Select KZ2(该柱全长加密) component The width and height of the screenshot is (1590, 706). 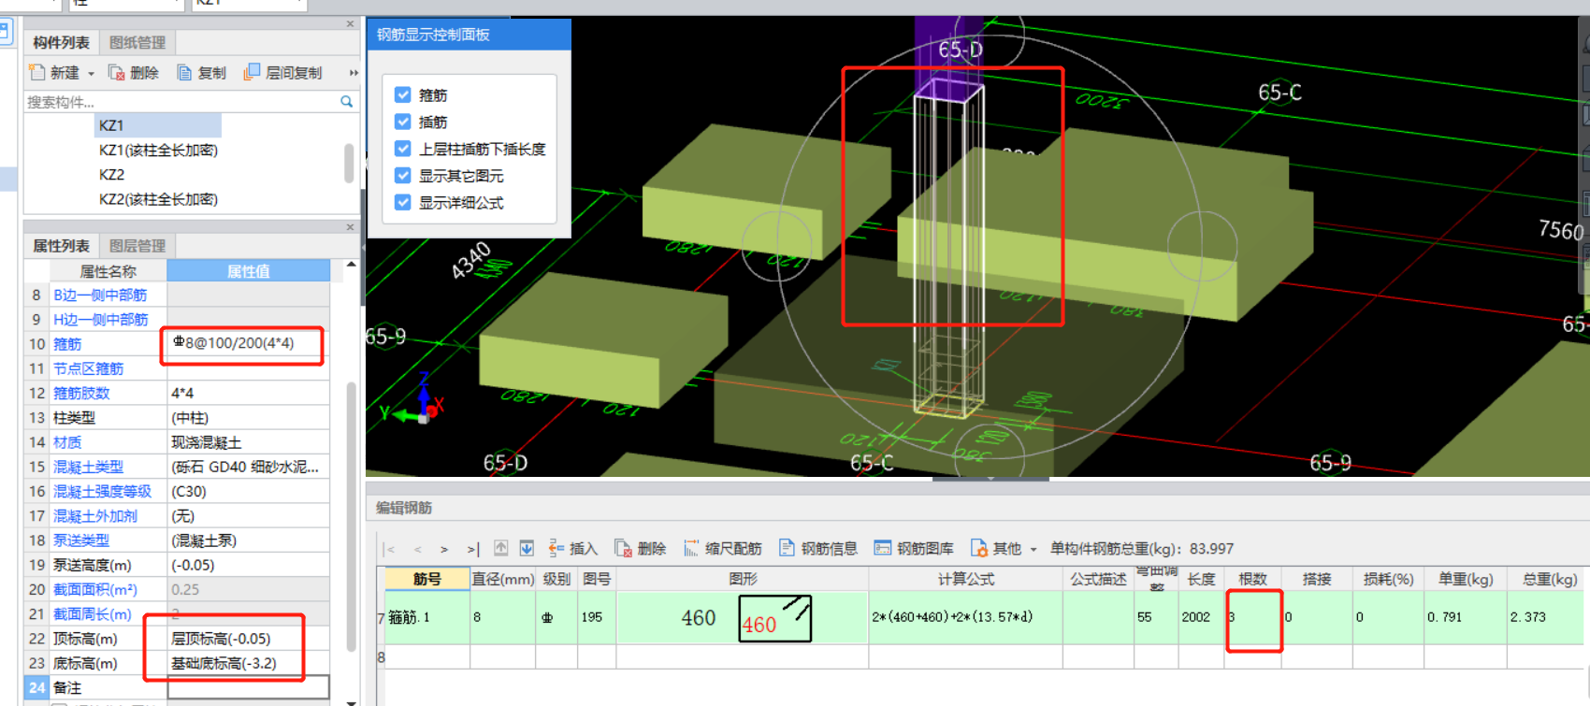(158, 199)
